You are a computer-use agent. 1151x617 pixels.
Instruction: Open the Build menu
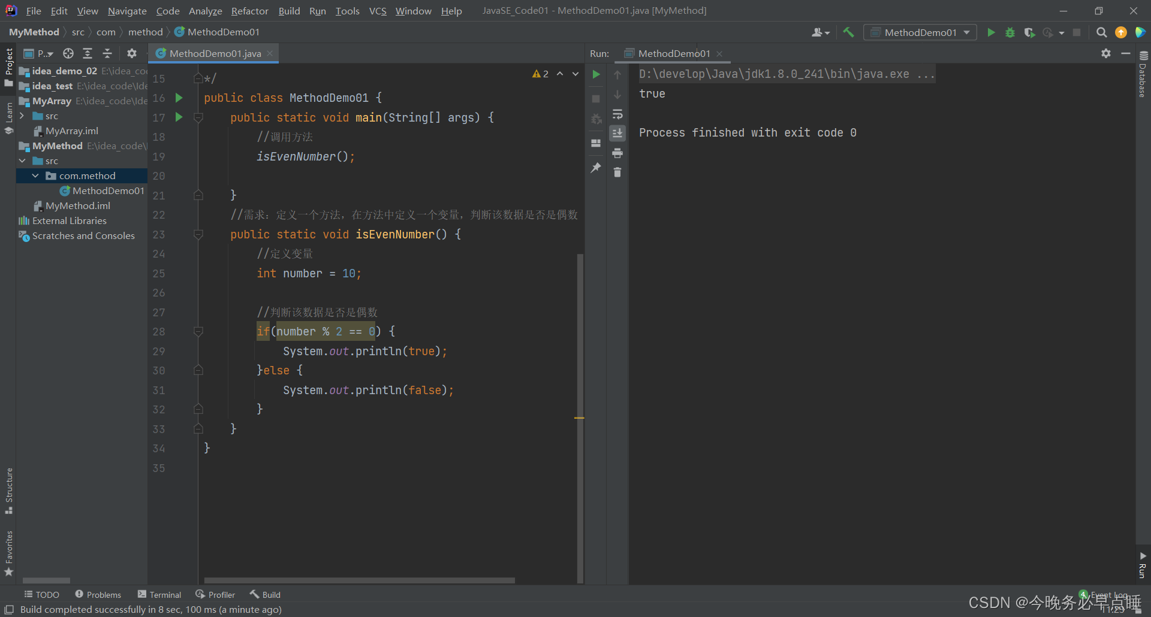click(289, 11)
